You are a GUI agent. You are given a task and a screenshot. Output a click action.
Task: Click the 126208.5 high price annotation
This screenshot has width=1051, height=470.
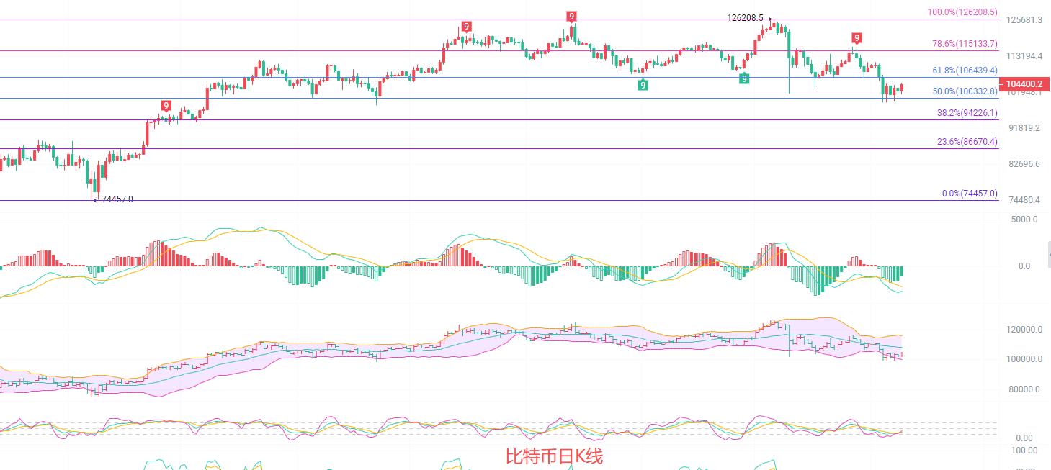[745, 18]
